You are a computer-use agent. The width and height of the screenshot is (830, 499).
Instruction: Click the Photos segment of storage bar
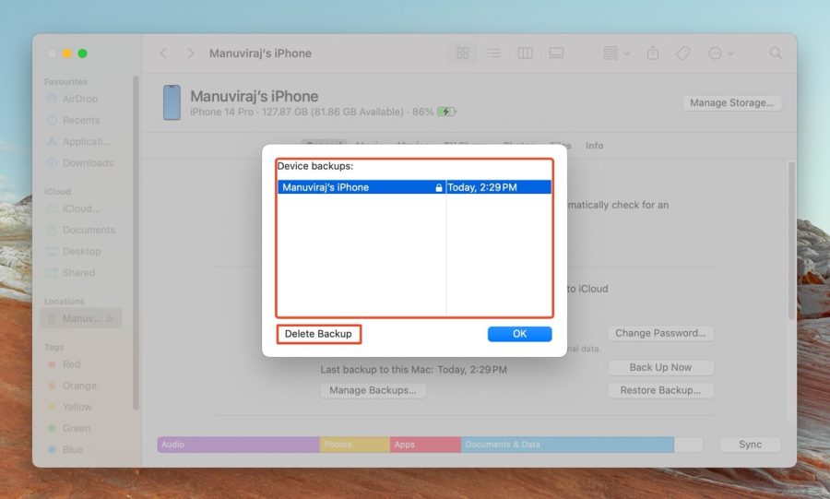[x=355, y=445]
